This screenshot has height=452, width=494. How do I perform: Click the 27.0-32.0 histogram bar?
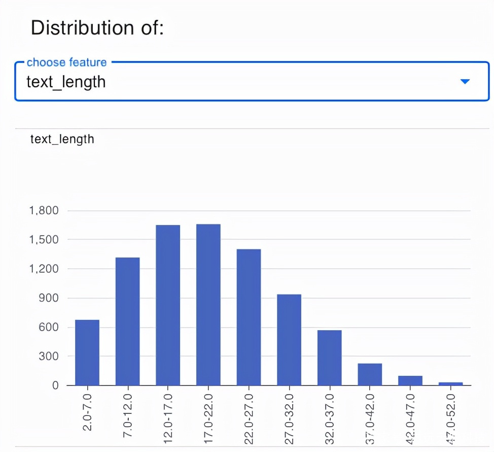tap(289, 340)
